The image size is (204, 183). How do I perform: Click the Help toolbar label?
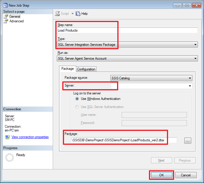[84, 14]
